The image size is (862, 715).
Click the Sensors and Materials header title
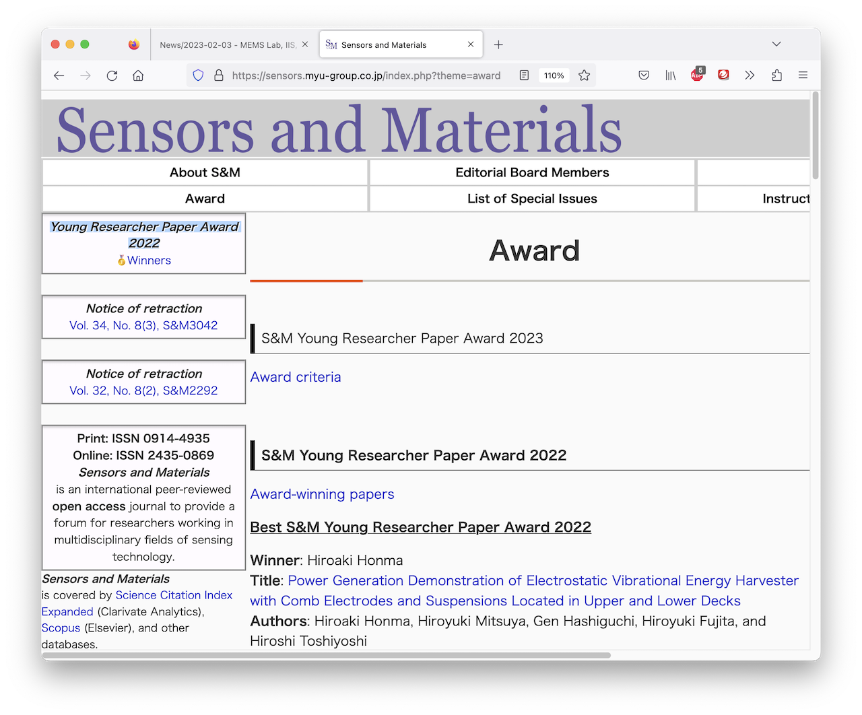coord(339,129)
